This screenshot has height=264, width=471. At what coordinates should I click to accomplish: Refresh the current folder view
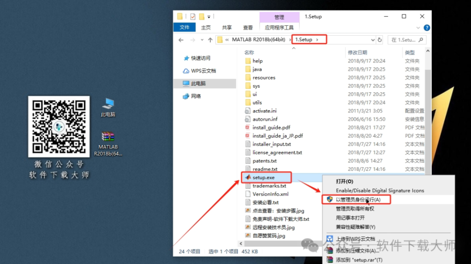tap(379, 40)
